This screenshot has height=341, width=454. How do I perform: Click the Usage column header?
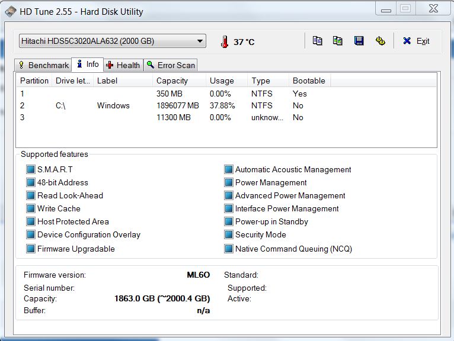click(x=227, y=81)
